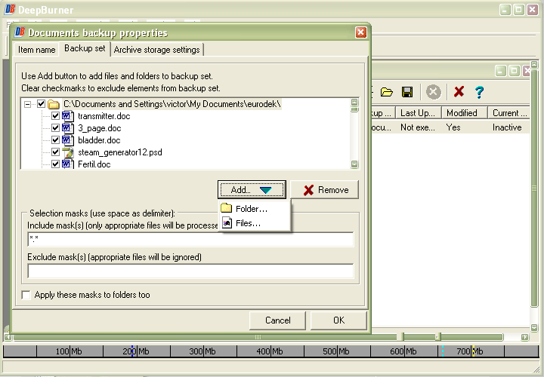Click the icon beside steam_generator12.psd
Viewport: 544px width, 377px height.
click(x=68, y=152)
